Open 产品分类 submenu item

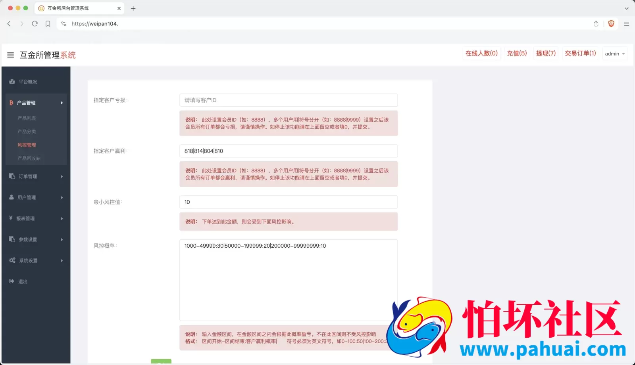(27, 132)
